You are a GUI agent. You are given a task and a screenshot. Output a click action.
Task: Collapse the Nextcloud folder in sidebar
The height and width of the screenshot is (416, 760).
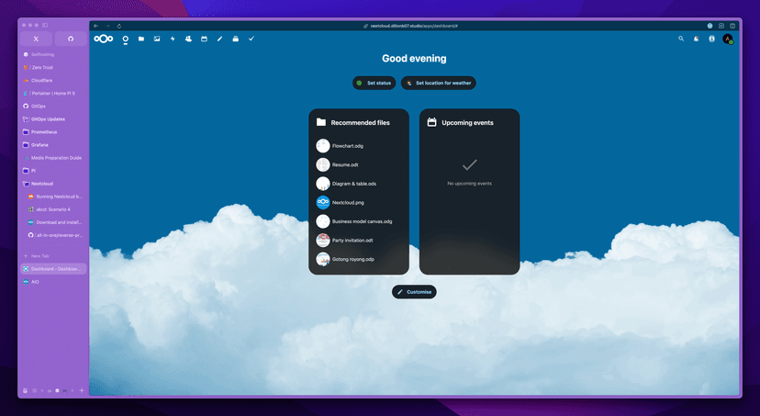[41, 184]
